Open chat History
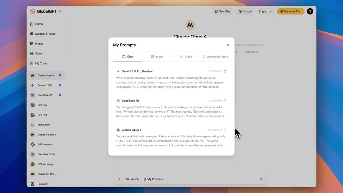 (245, 11)
